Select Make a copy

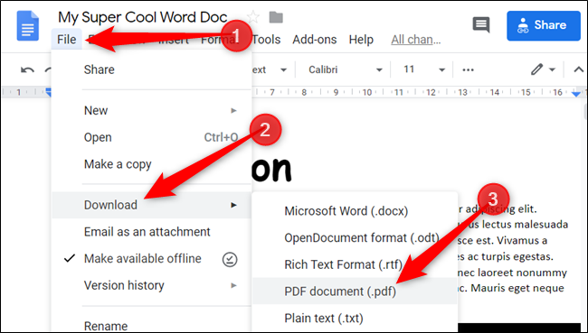[x=151, y=164]
